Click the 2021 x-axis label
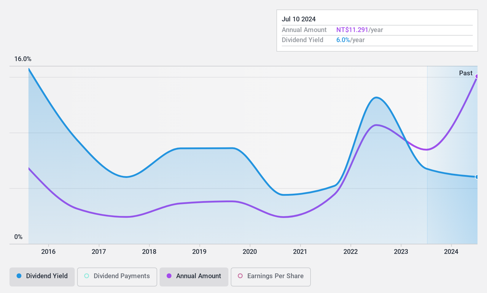This screenshot has width=487, height=293. click(300, 252)
